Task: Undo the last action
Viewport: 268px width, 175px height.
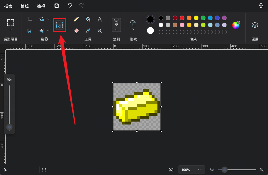Action: (70, 6)
